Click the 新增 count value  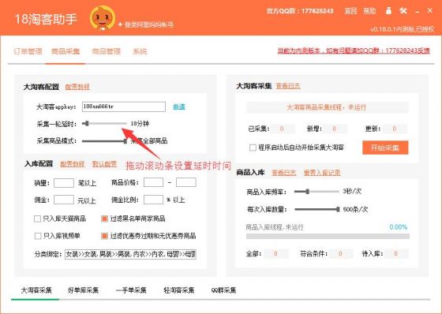[x=335, y=129]
